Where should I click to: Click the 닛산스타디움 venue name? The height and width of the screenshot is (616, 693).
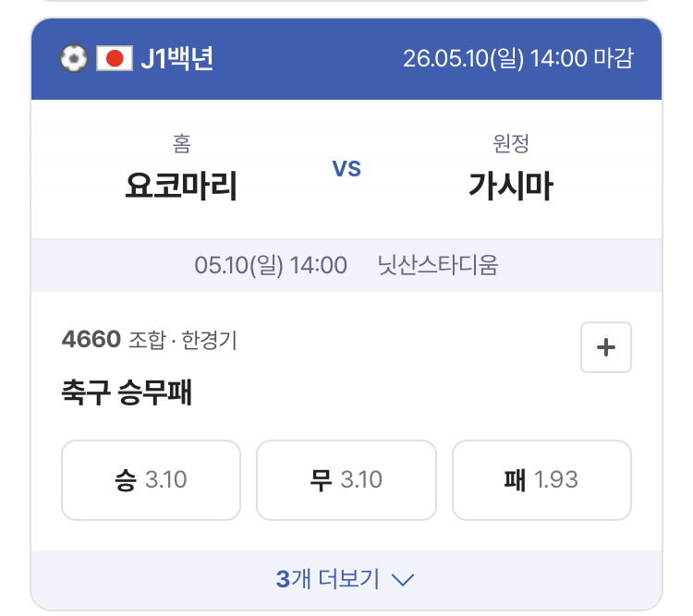click(438, 266)
